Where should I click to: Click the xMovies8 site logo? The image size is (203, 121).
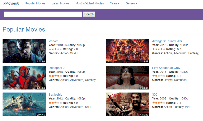click(11, 4)
